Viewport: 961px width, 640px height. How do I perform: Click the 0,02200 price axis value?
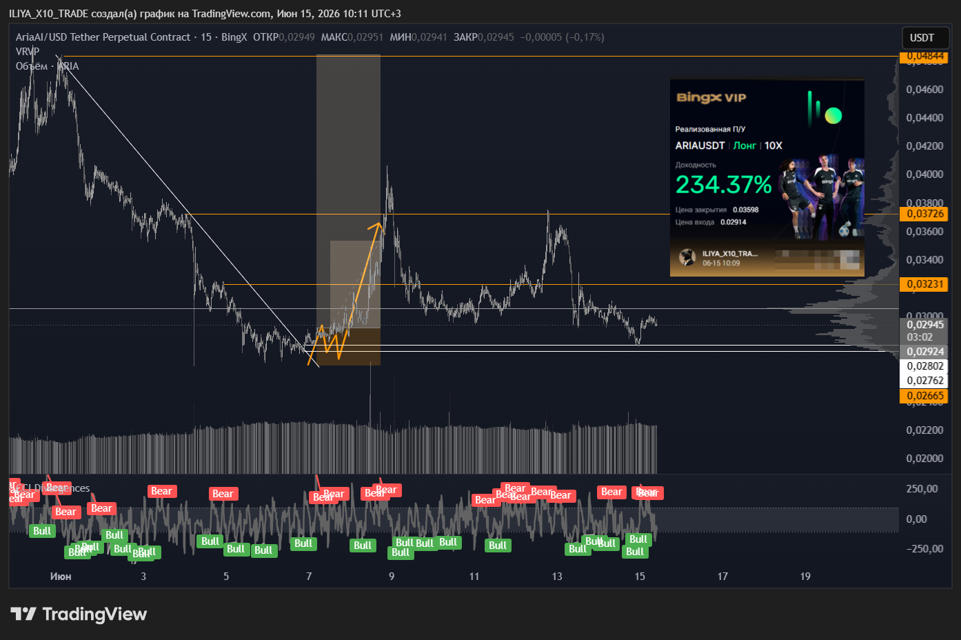coord(924,430)
